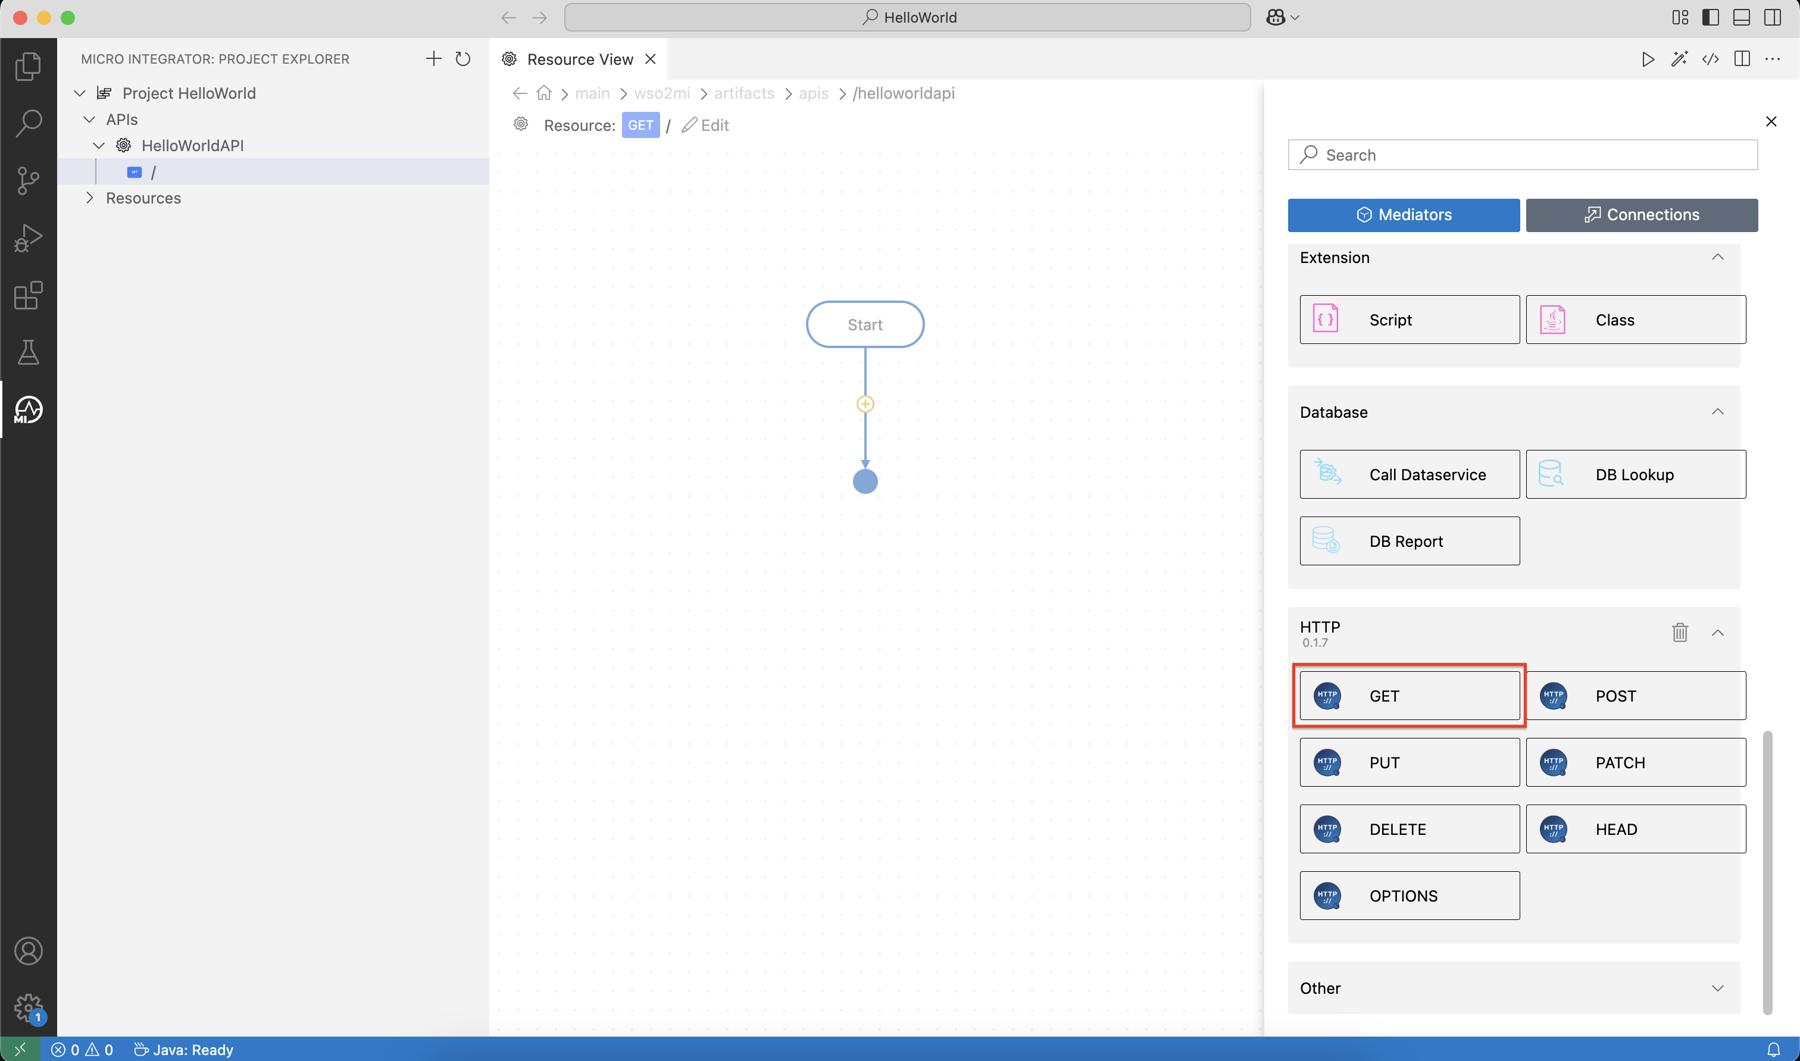Click the Start node in the flow
The width and height of the screenshot is (1800, 1061).
coord(865,324)
